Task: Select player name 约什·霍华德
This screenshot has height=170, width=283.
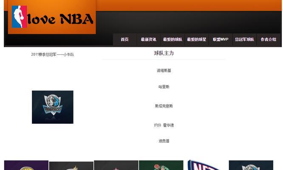Action: 164,125
